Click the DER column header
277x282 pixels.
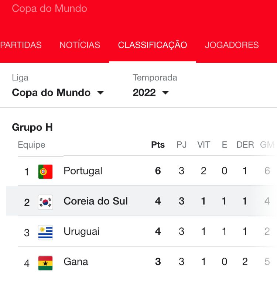245,145
